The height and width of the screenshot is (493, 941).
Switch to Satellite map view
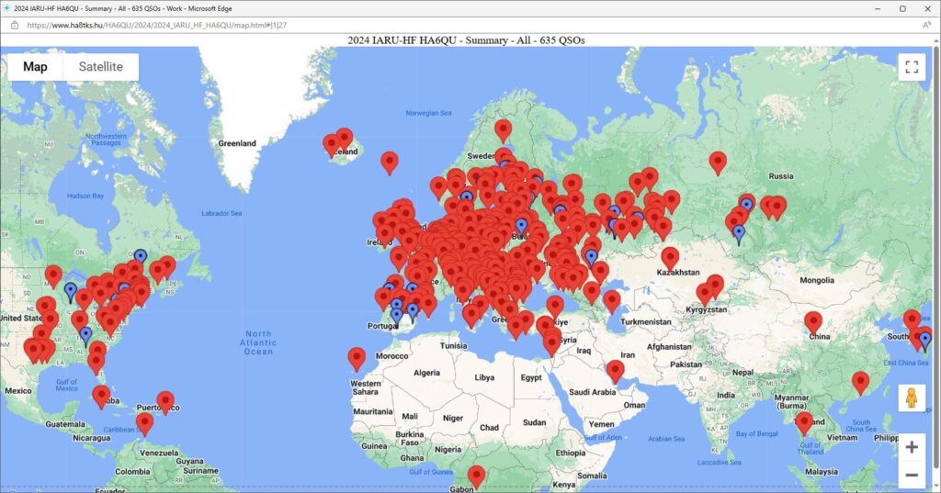pos(100,67)
